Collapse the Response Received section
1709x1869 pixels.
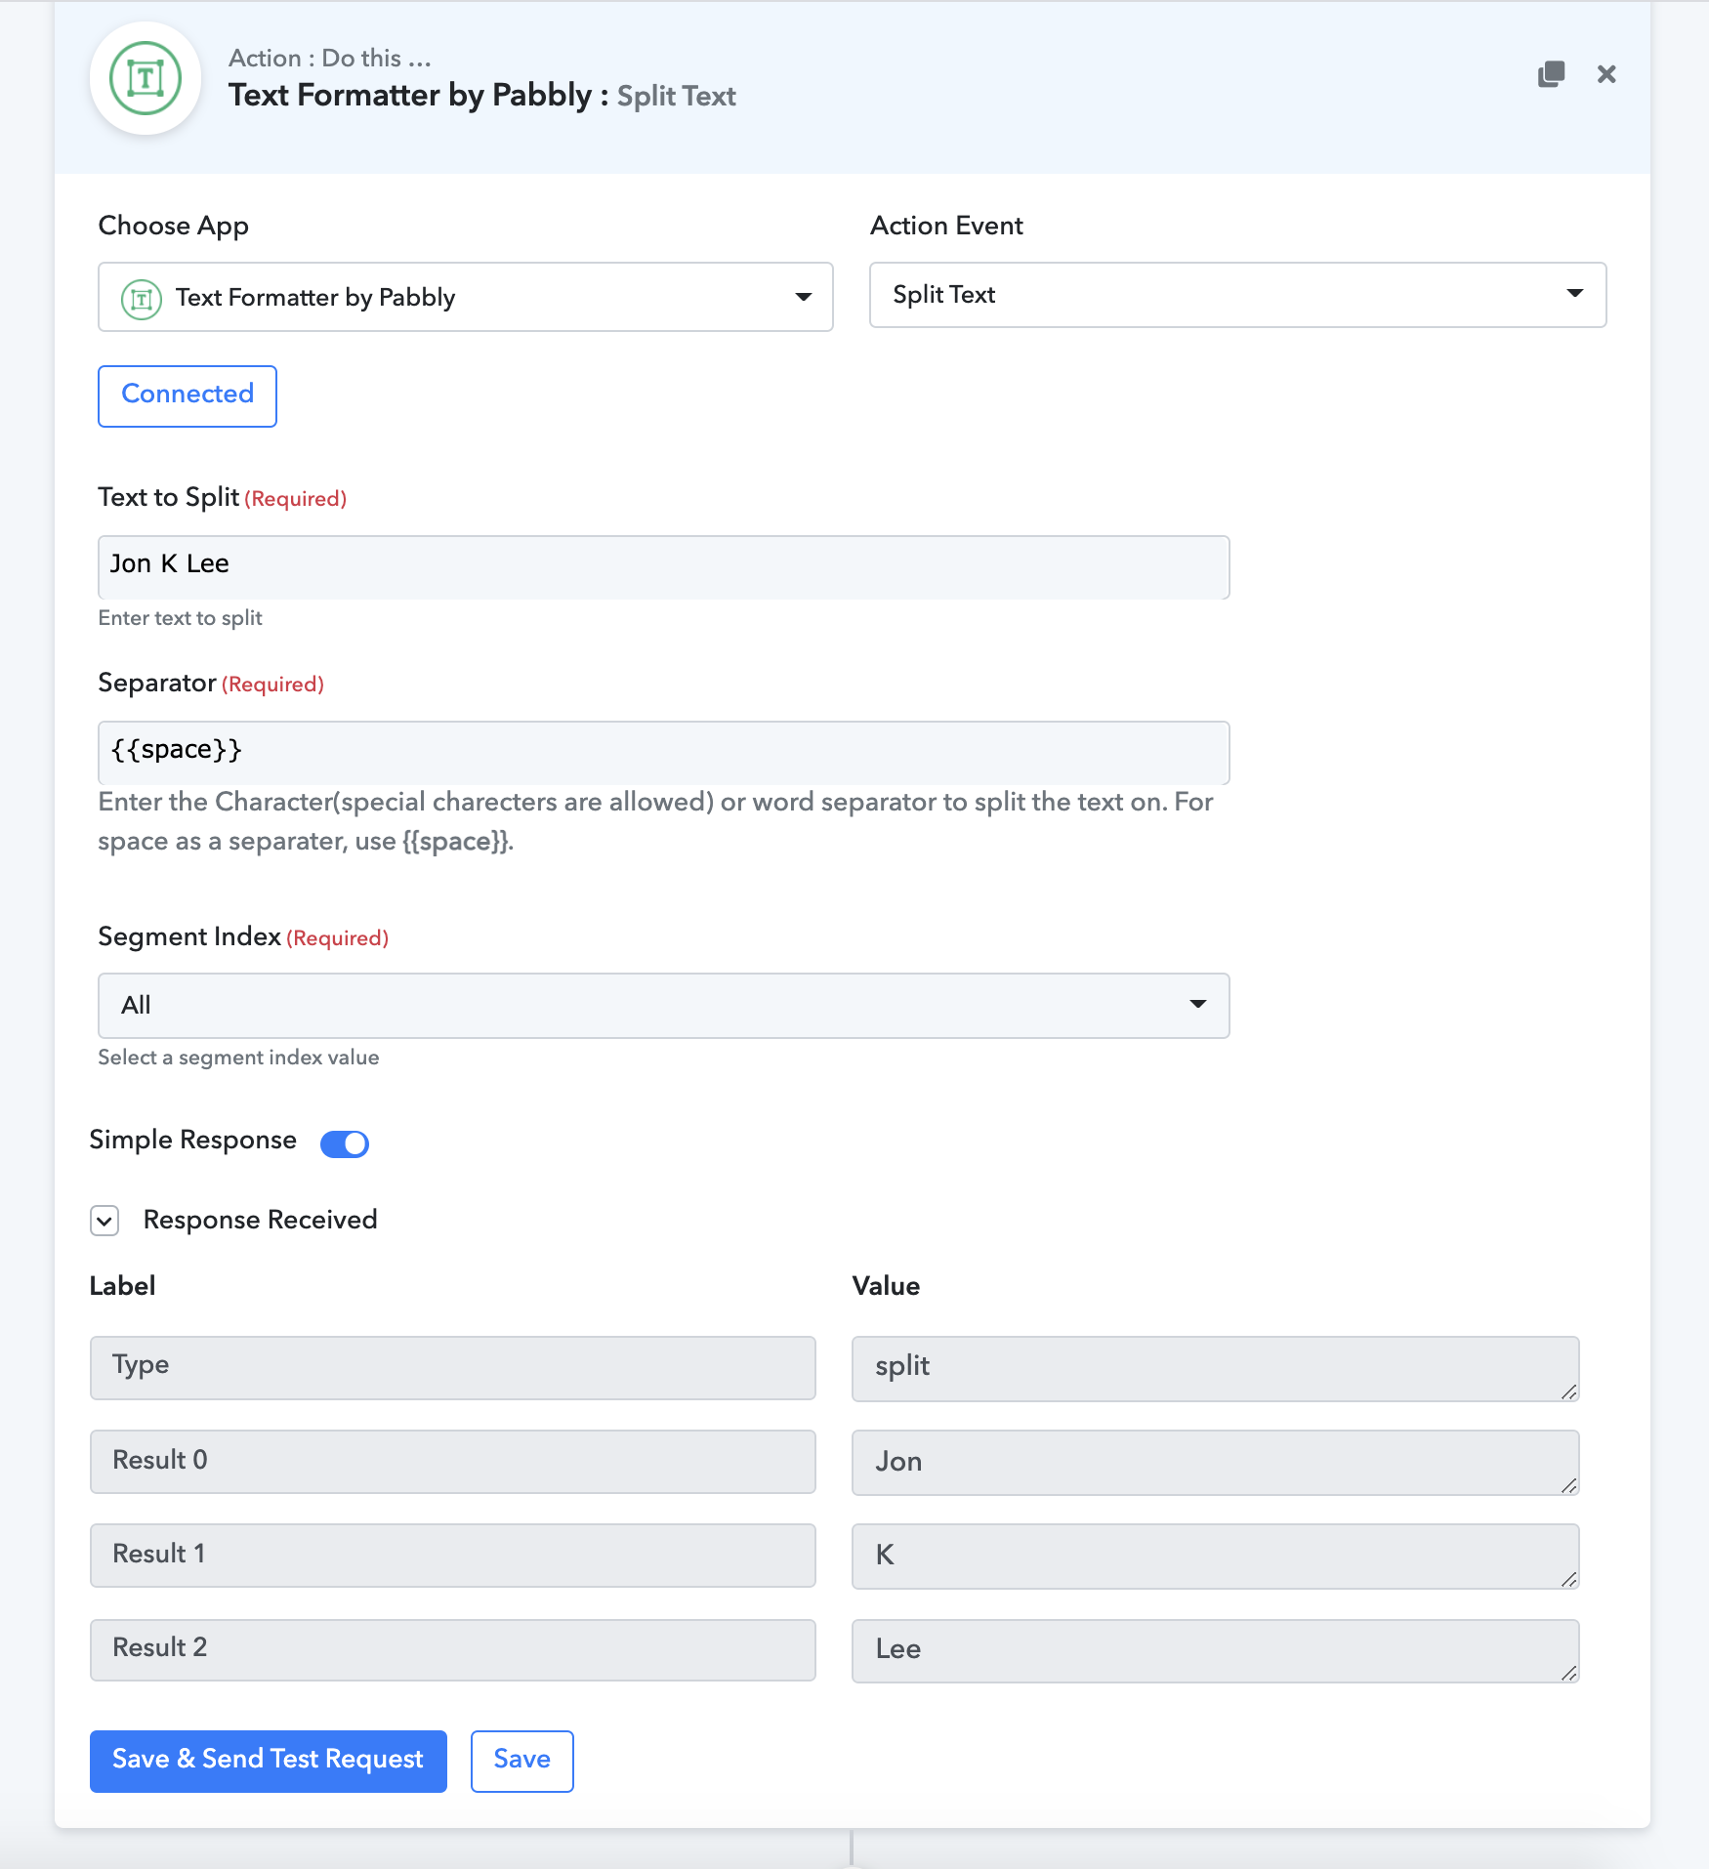[x=104, y=1221]
